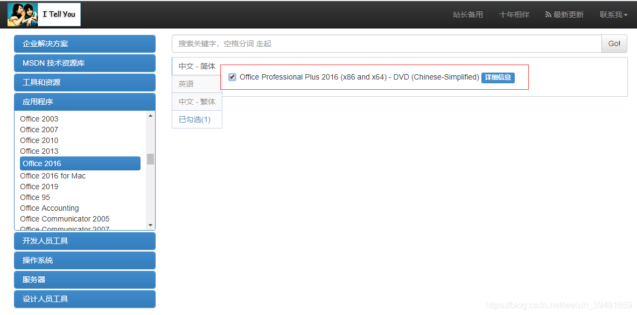Click the list scrollbar down arrow
Screen dimensions: 637x315
tap(150, 225)
